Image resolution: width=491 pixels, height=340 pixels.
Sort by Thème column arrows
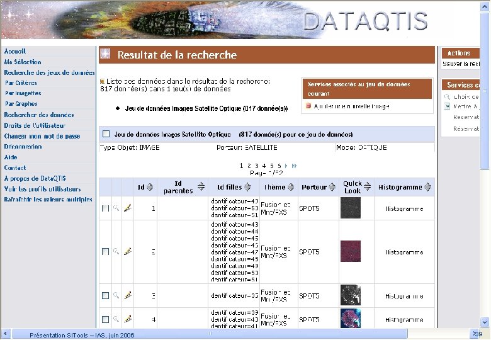coord(291,187)
